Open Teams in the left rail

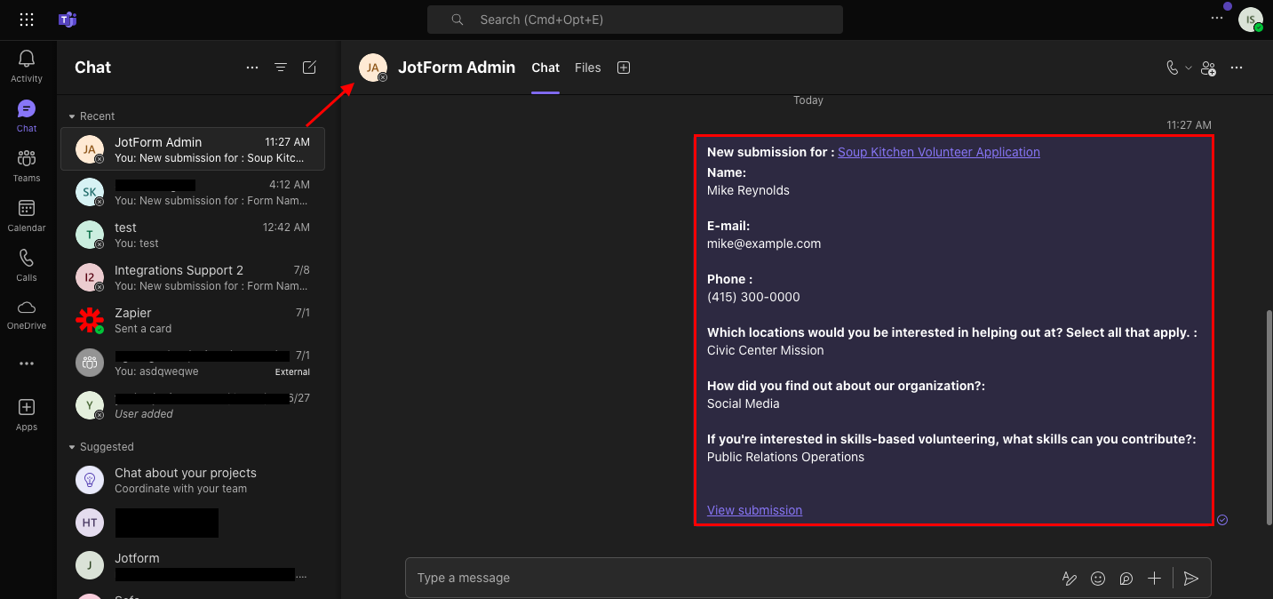pyautogui.click(x=27, y=165)
